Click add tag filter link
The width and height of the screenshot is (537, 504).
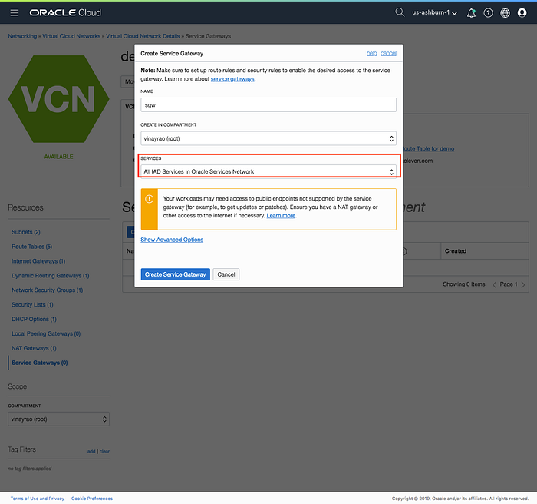(91, 451)
